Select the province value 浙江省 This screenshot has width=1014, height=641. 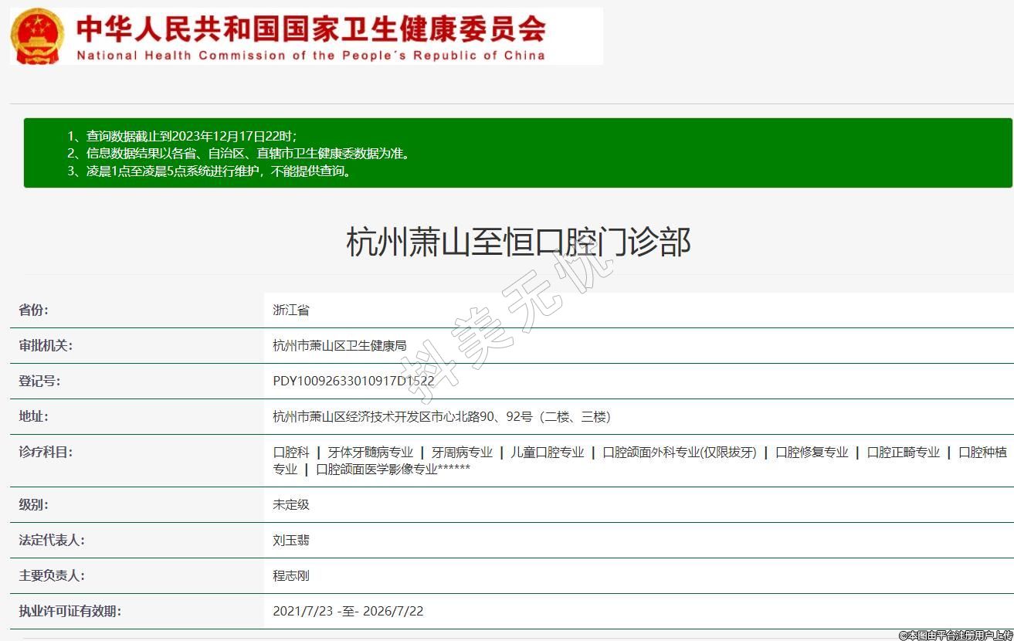(x=291, y=310)
